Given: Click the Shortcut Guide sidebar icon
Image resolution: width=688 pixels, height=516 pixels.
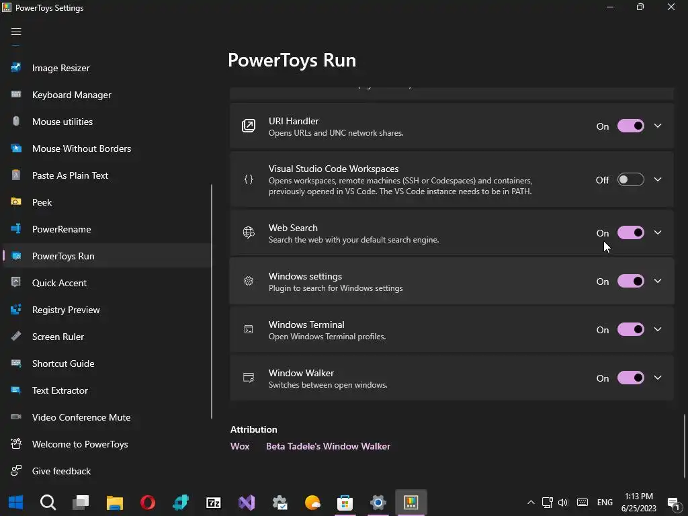Looking at the screenshot, I should (x=16, y=363).
